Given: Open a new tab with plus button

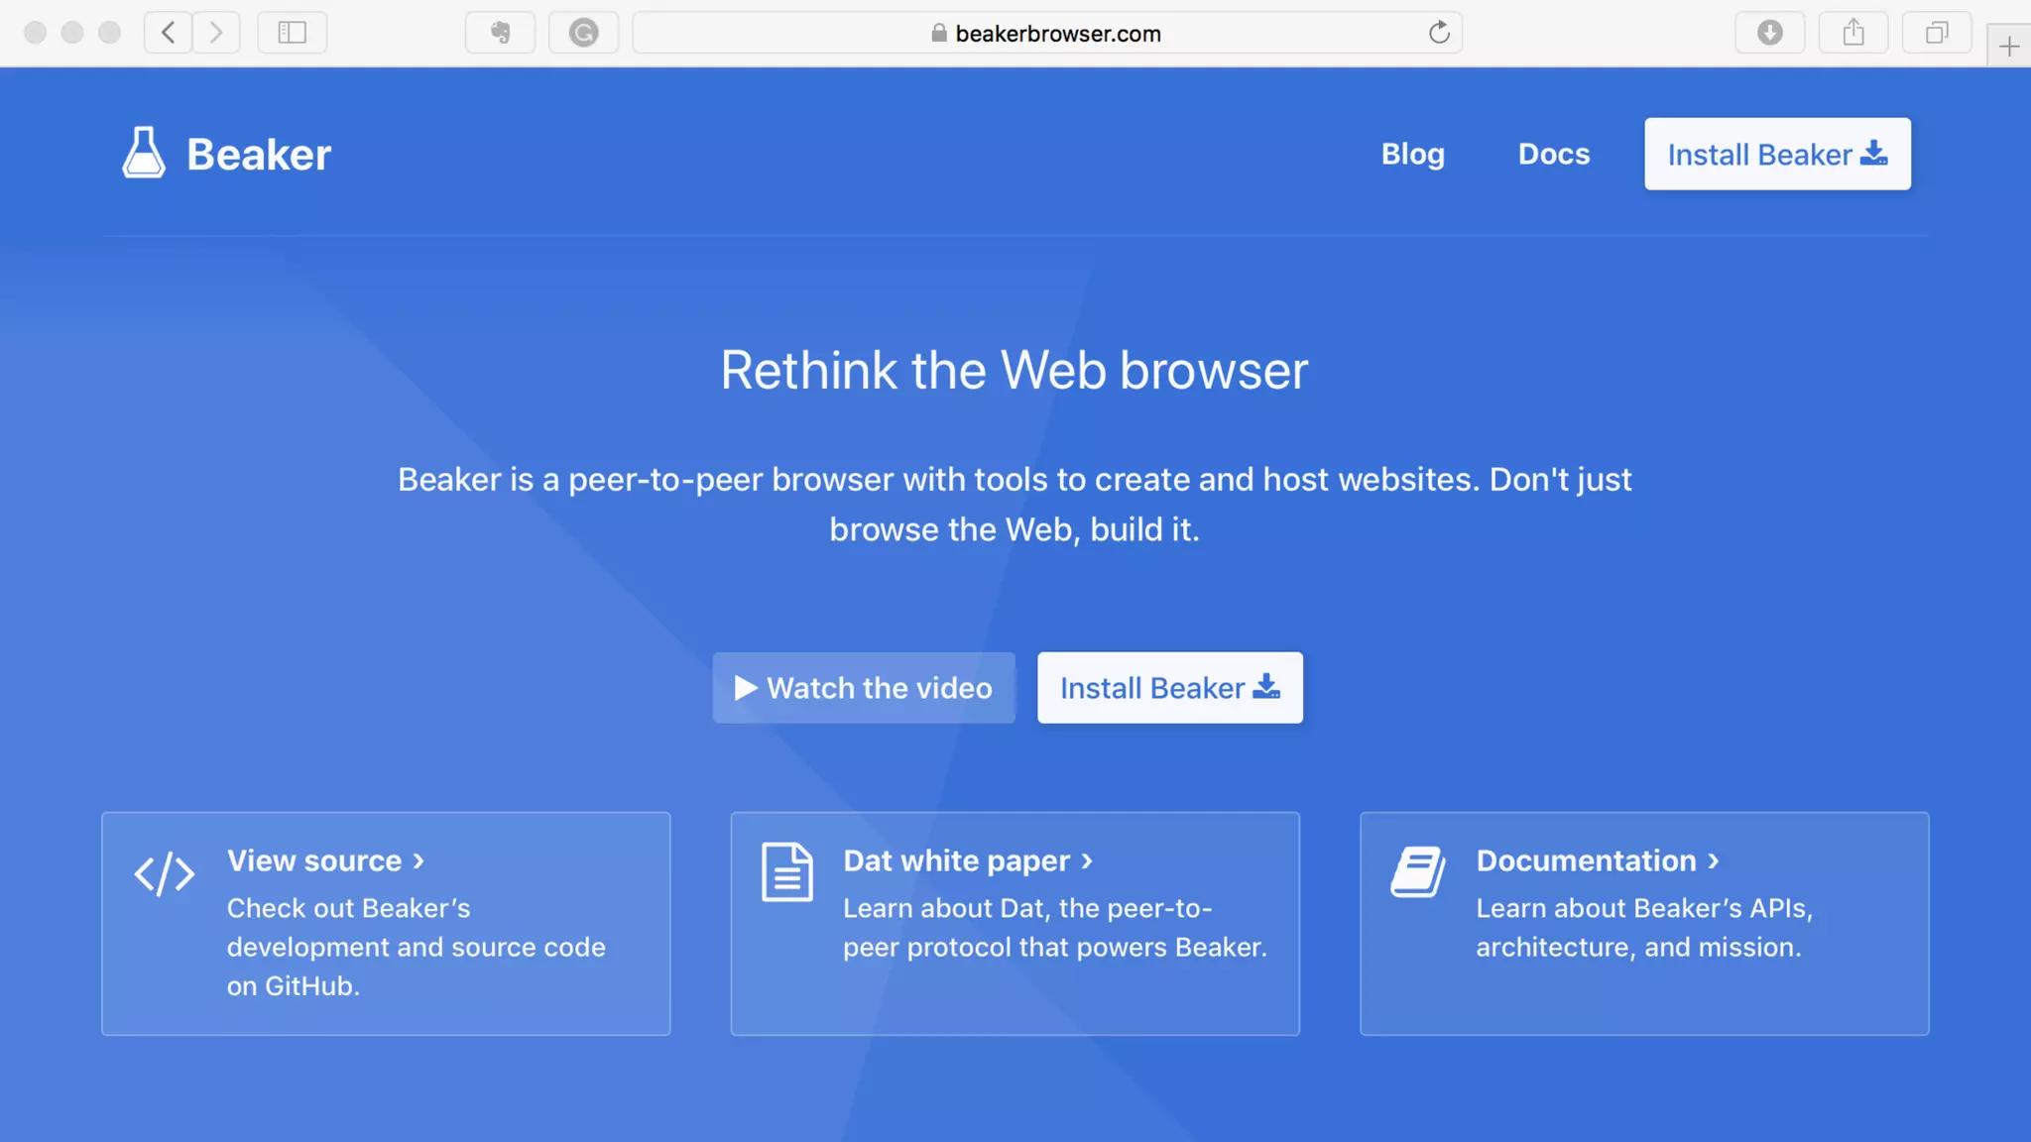Looking at the screenshot, I should [2008, 47].
